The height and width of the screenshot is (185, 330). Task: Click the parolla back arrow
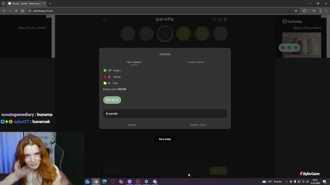coord(105,19)
